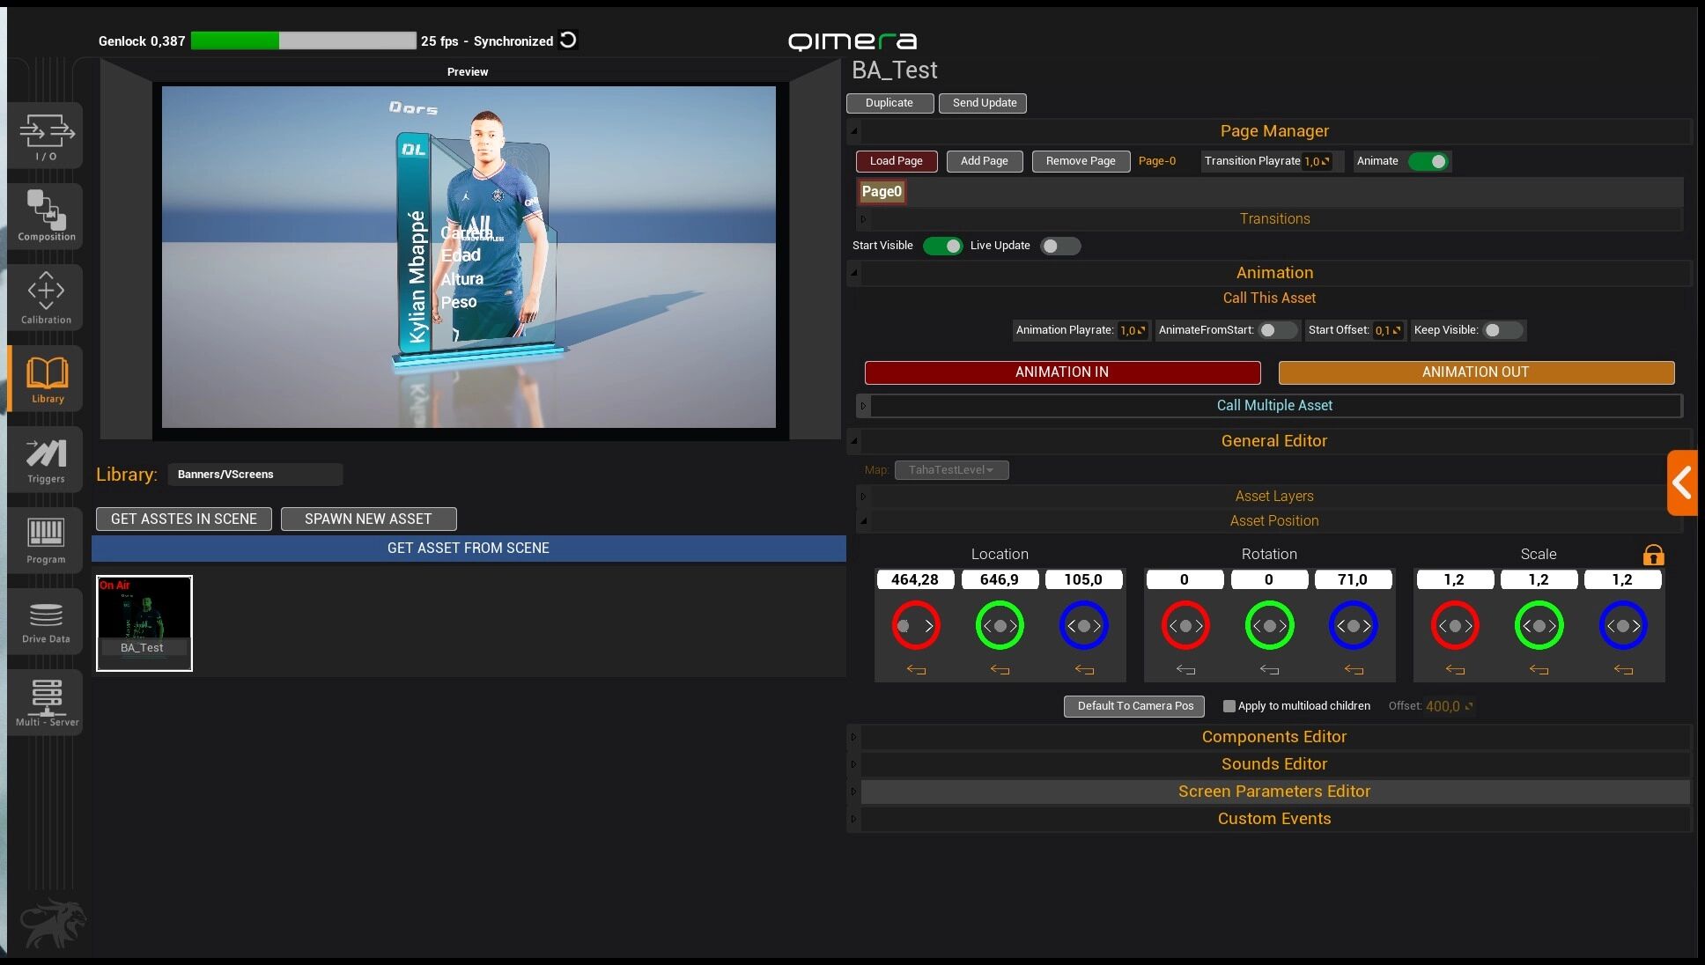This screenshot has width=1705, height=965.
Task: Disable the Animate toggle
Action: point(1428,161)
